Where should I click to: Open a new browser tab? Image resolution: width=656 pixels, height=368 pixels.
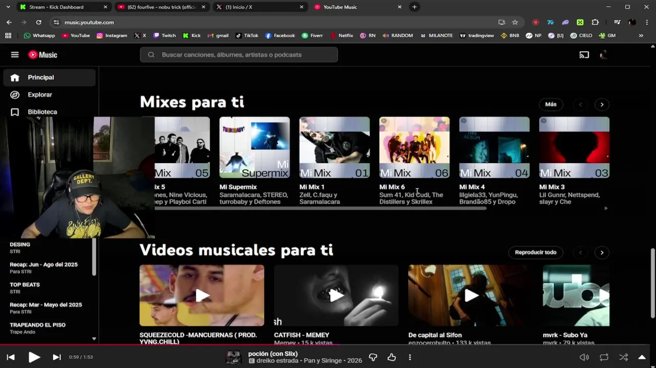(414, 7)
